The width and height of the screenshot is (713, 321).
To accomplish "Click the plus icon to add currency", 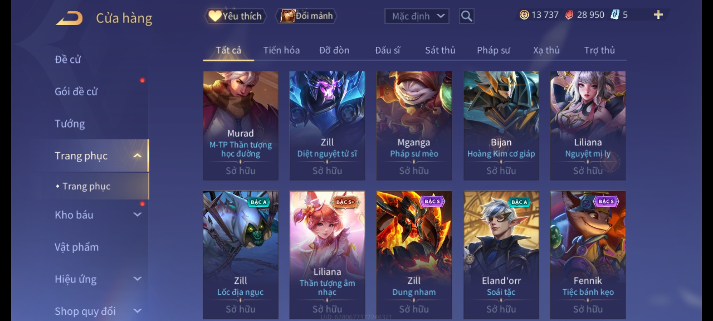I will [x=658, y=15].
